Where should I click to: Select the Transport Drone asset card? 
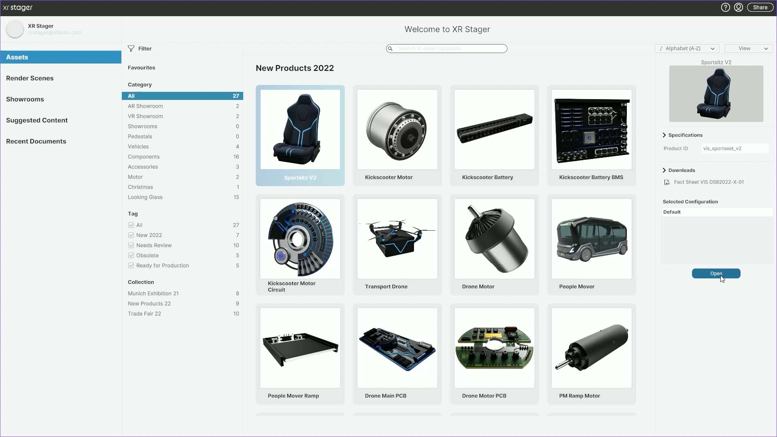[397, 245]
